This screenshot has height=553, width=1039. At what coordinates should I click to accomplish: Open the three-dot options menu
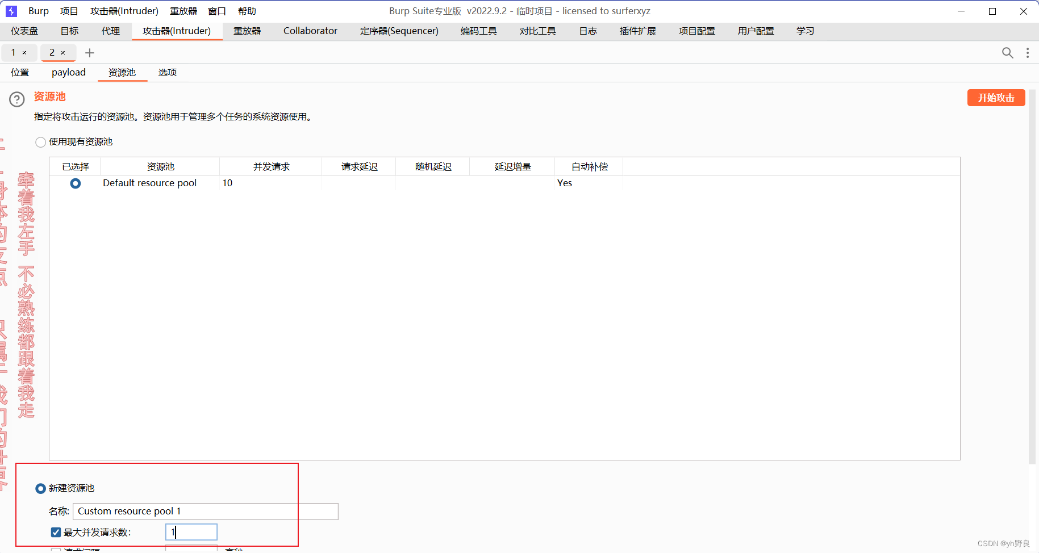tap(1027, 53)
